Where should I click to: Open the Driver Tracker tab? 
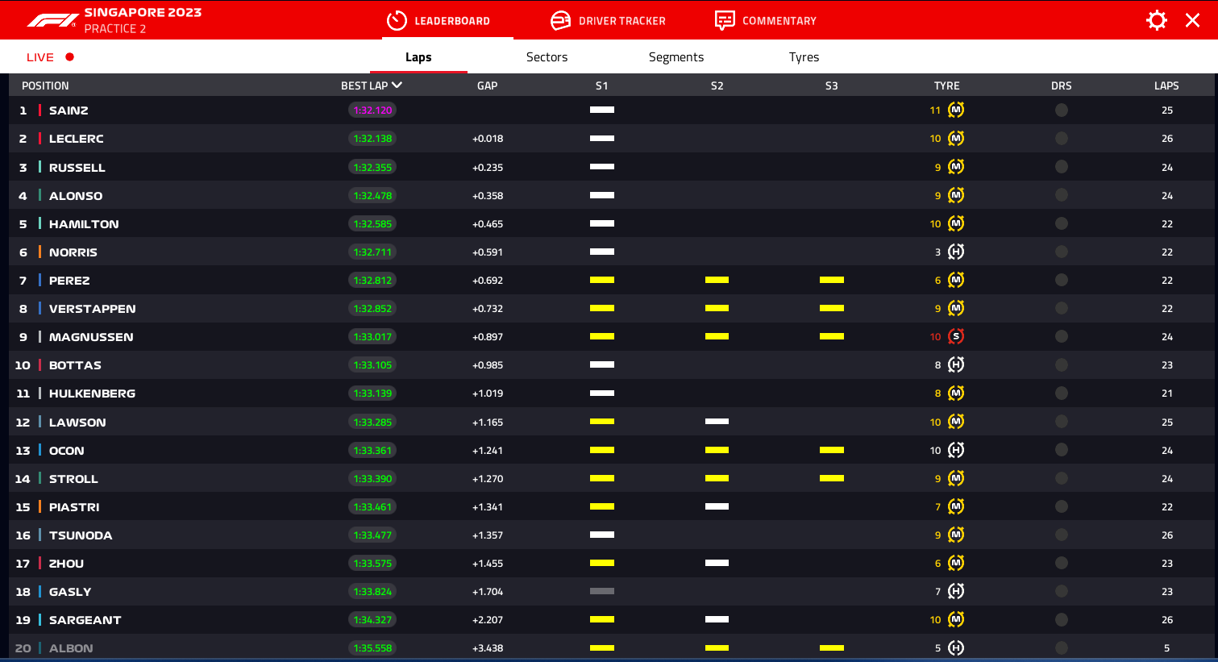608,21
